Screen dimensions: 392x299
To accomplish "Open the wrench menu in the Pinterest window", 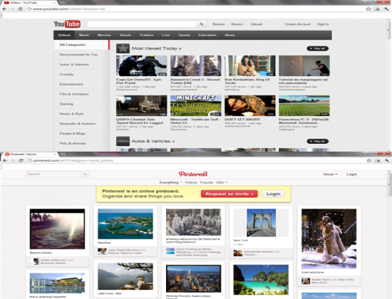I will 387,160.
